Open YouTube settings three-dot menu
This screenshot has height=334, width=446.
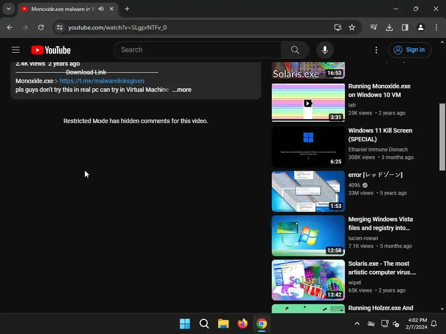point(376,50)
